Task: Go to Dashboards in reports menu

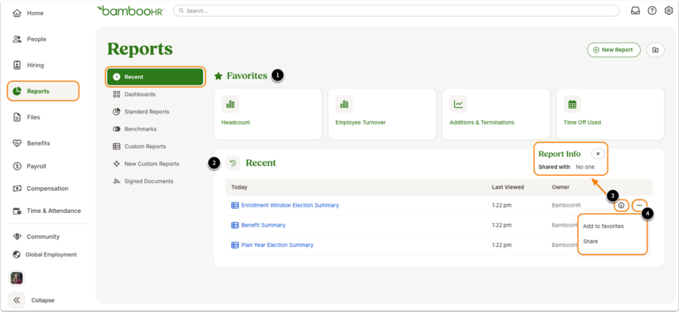Action: (x=140, y=94)
